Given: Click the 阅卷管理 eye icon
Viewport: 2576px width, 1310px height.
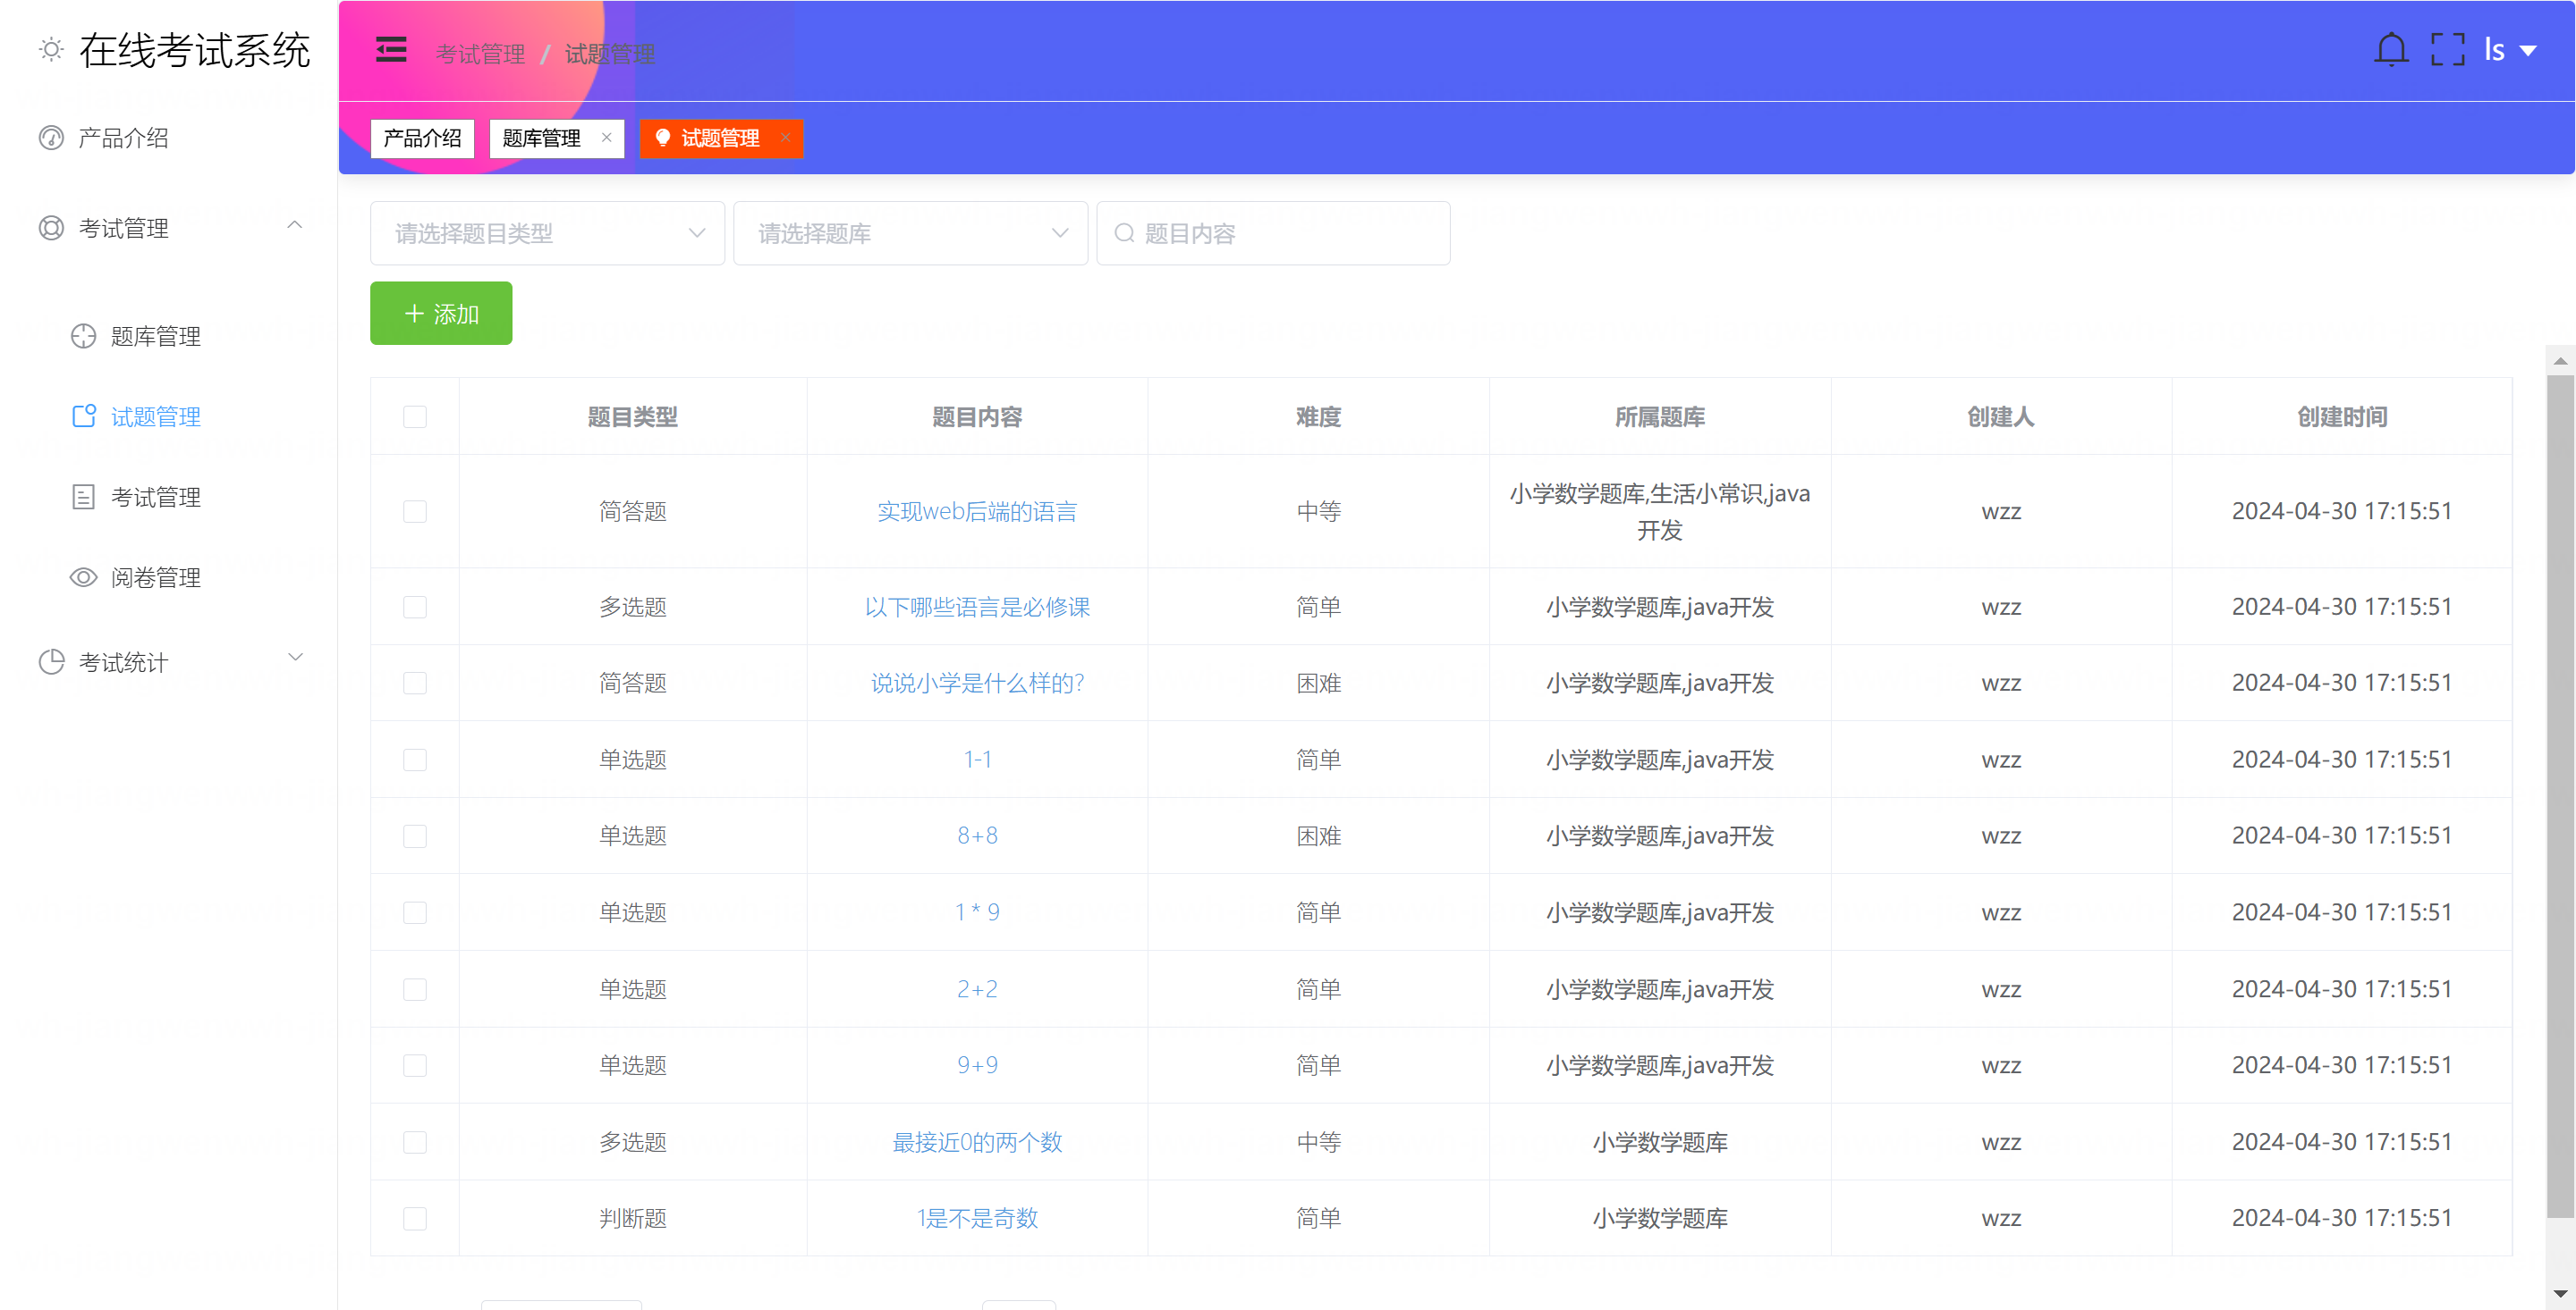Looking at the screenshot, I should tap(84, 577).
